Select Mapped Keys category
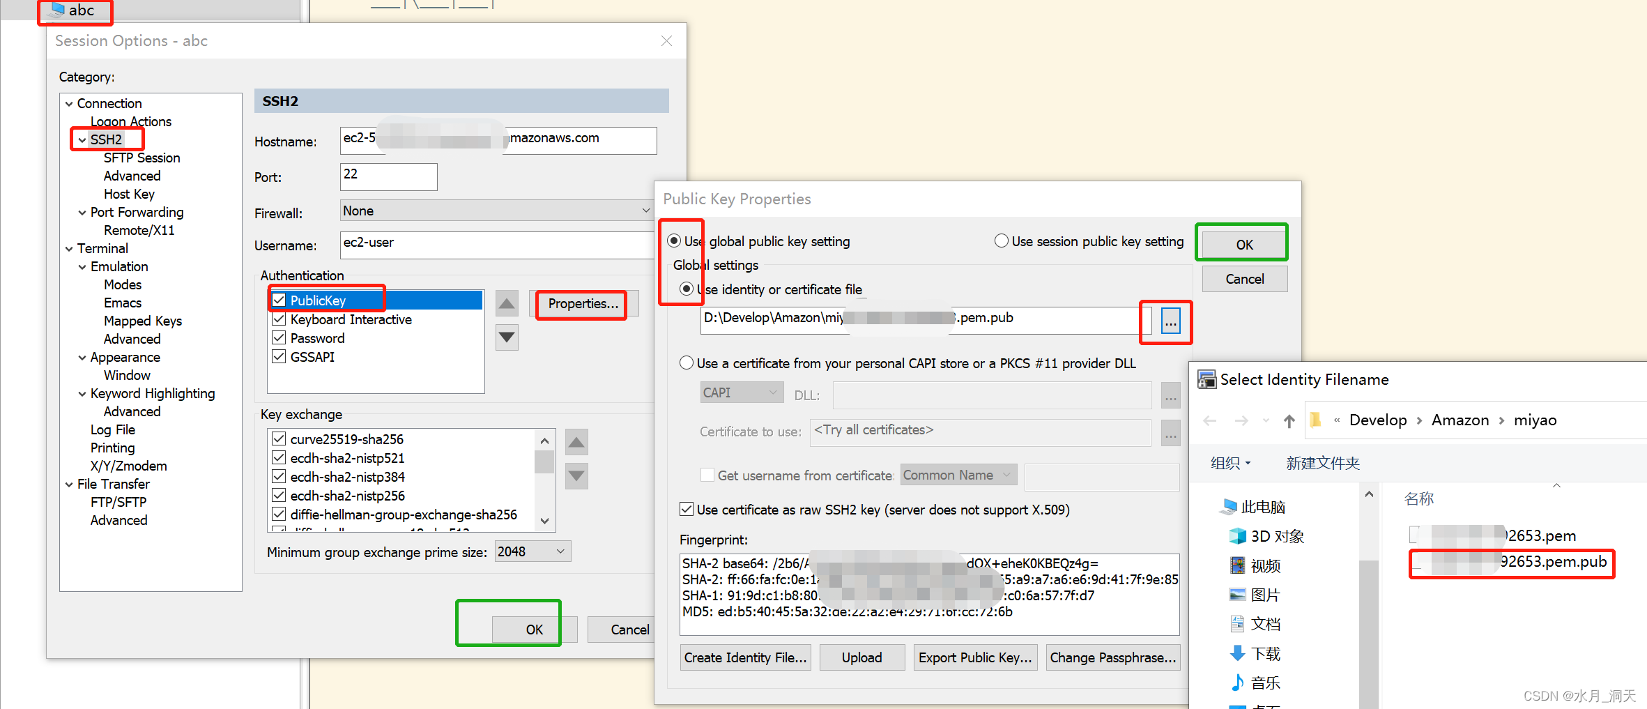 coord(143,321)
